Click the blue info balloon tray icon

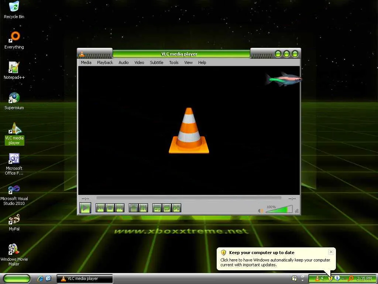pos(337,278)
